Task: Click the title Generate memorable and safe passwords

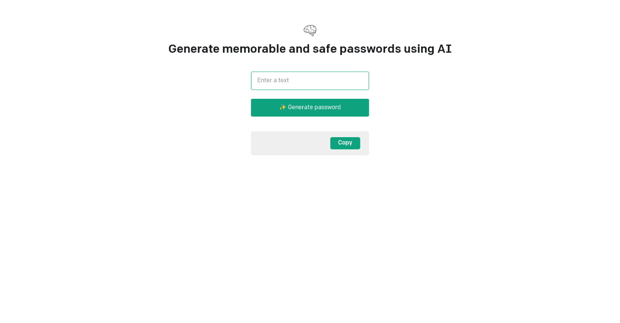Action: click(x=310, y=49)
